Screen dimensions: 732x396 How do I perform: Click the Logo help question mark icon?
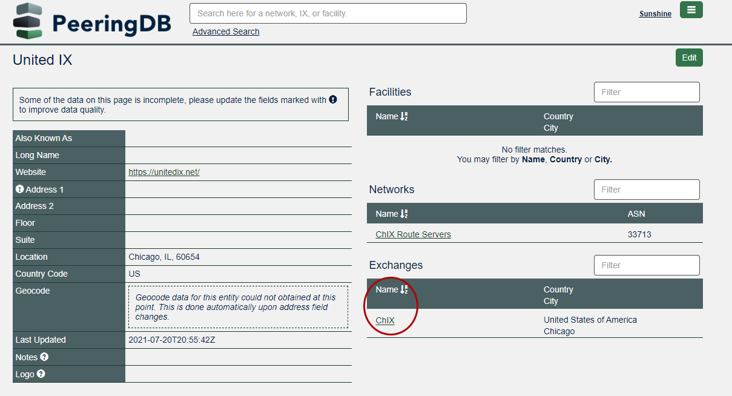[x=41, y=374]
